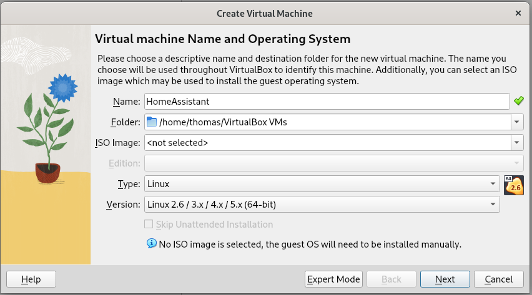532x295 pixels.
Task: Close the Create Virtual Machine dialog
Action: tap(518, 13)
